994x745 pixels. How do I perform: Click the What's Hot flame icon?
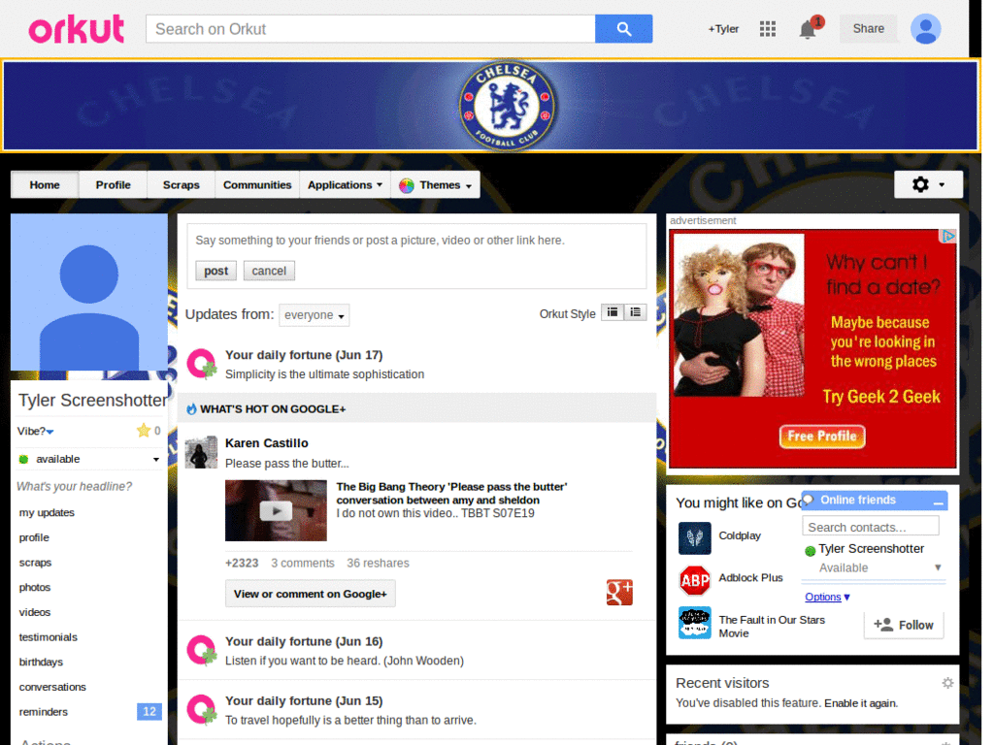191,409
